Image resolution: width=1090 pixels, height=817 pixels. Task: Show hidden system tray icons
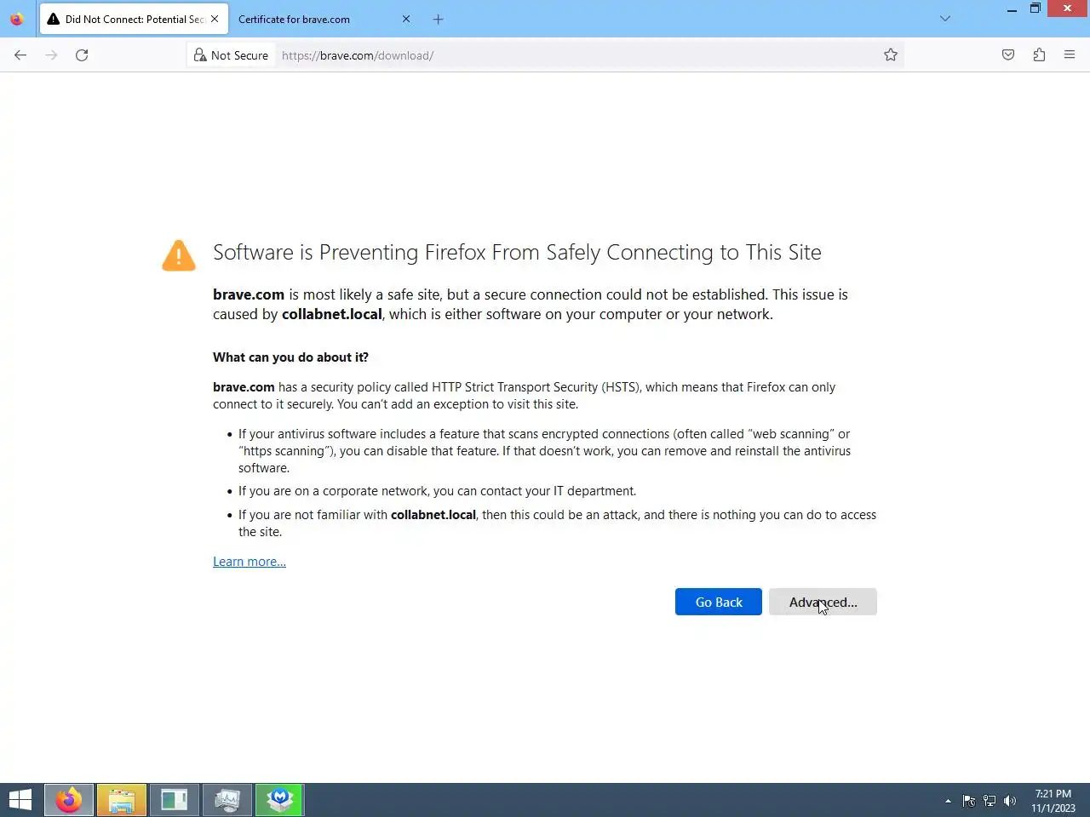pos(948,801)
